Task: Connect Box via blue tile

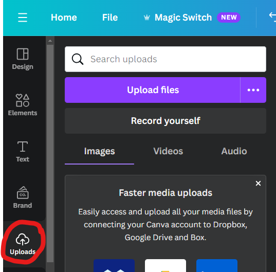Action: (x=217, y=265)
